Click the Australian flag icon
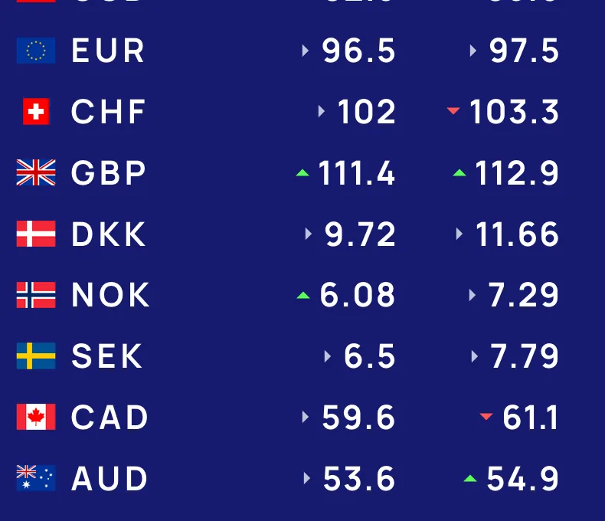Screen dimensions: 605x521 [36, 479]
